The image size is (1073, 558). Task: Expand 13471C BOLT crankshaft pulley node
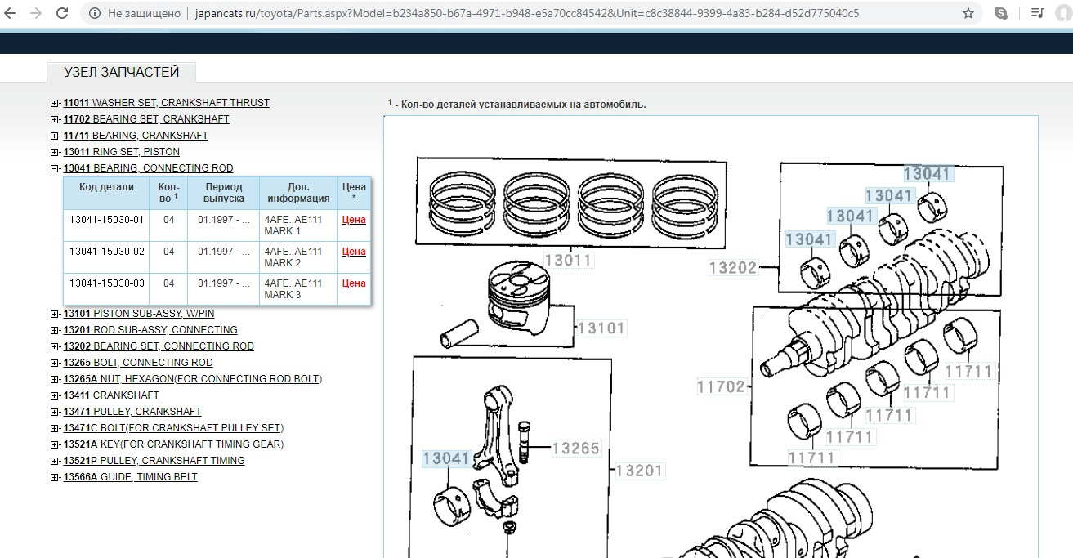[55, 428]
